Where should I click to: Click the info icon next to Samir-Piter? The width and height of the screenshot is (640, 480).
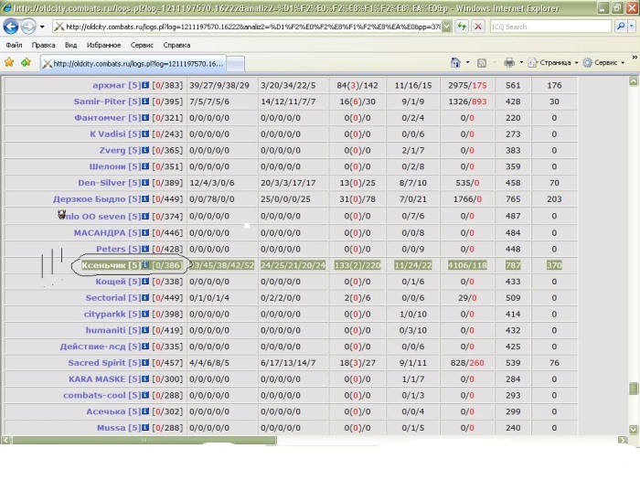[146, 101]
